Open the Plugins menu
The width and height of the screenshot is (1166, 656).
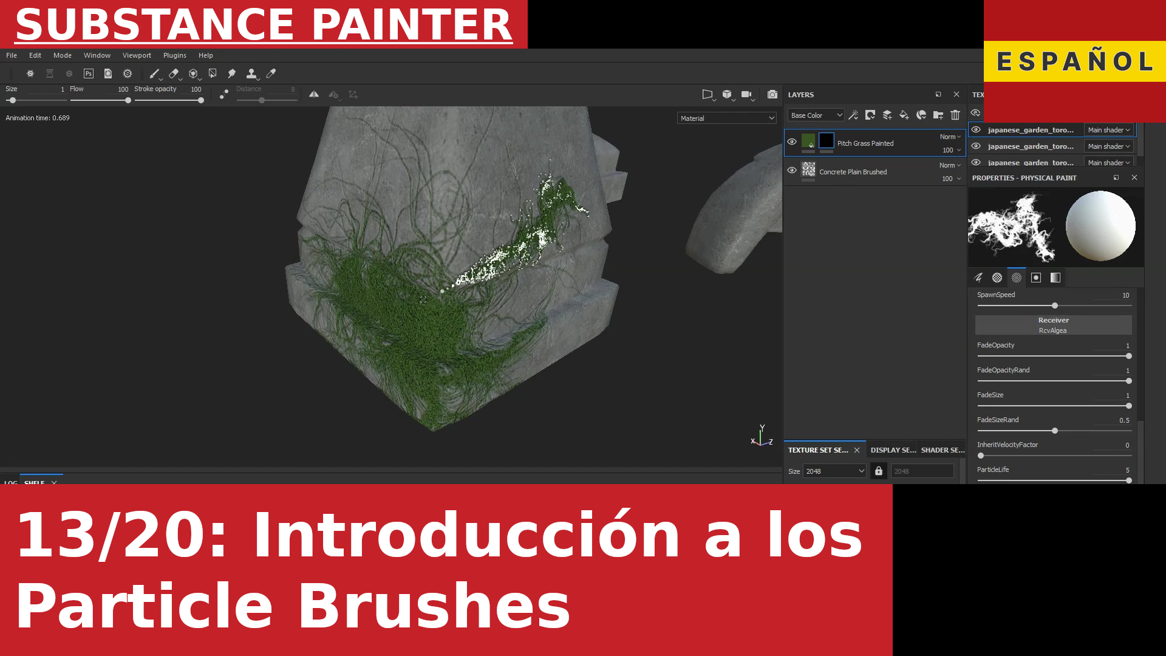point(175,55)
